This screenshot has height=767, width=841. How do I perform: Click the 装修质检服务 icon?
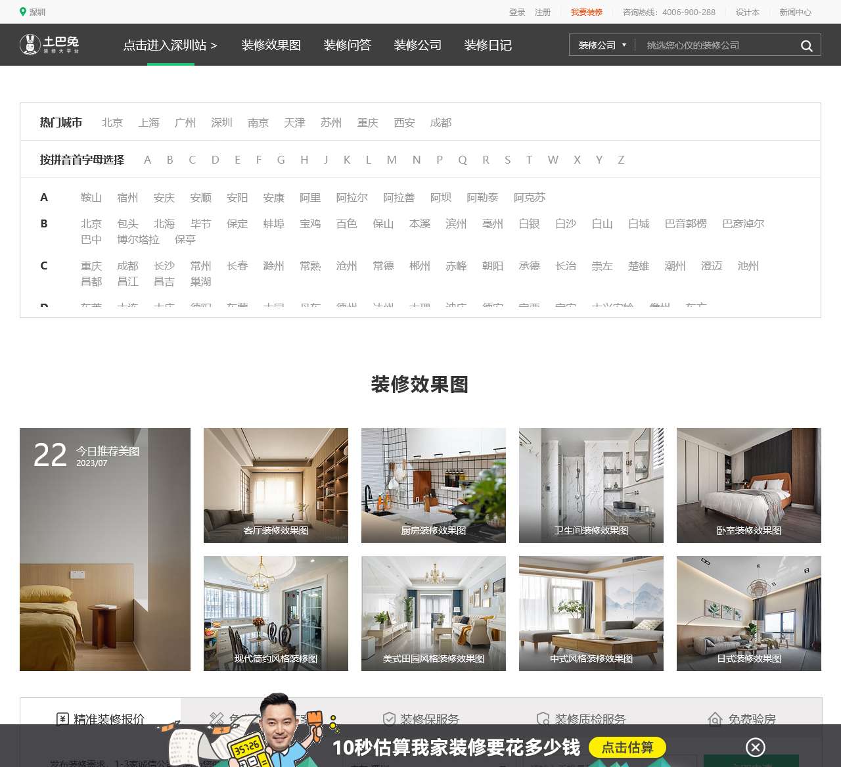pyautogui.click(x=543, y=719)
